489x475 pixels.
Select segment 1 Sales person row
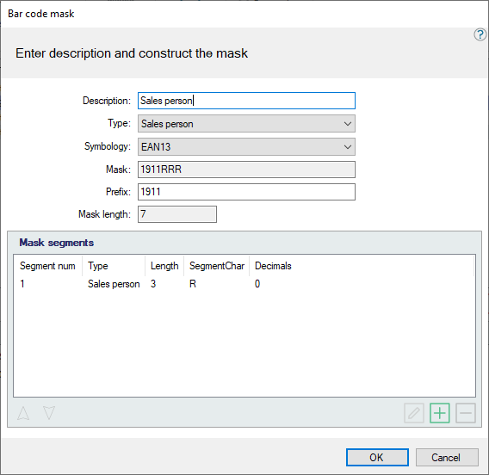pos(244,284)
